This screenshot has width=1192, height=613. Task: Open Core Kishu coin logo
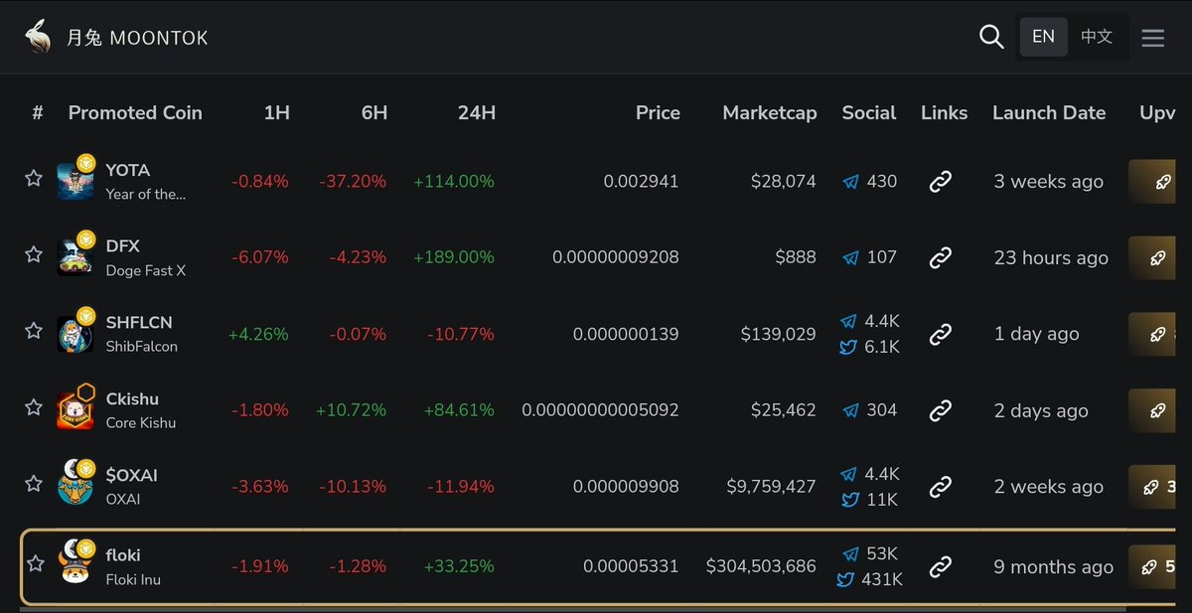[x=75, y=408]
